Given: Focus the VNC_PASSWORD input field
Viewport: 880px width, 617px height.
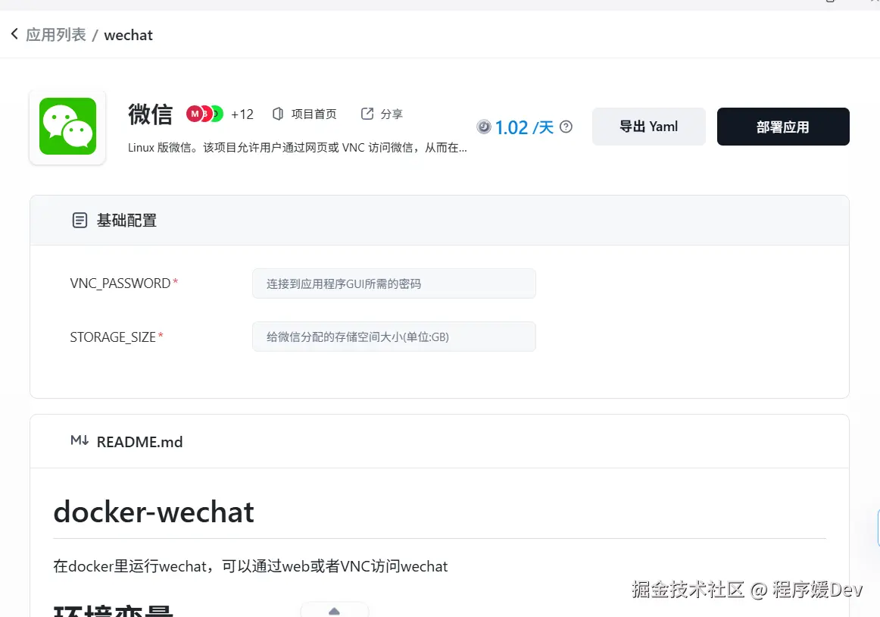Looking at the screenshot, I should tap(394, 283).
